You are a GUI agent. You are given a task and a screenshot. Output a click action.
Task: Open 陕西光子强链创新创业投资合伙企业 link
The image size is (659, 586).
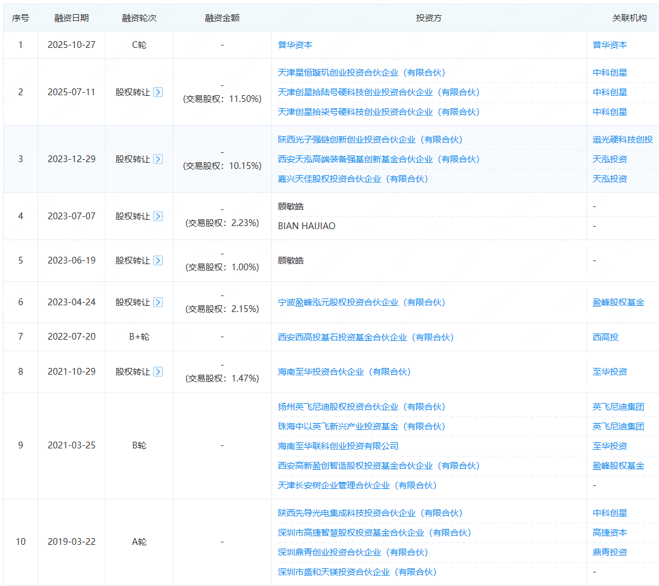(369, 139)
